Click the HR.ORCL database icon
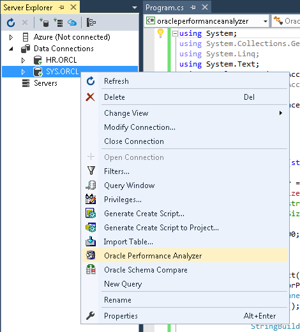This screenshot has width=300, height=332. coord(38,60)
